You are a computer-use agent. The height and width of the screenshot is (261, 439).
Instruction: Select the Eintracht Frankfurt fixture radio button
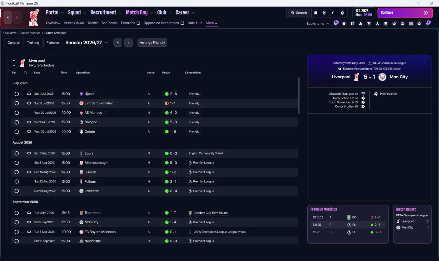pyautogui.click(x=16, y=103)
